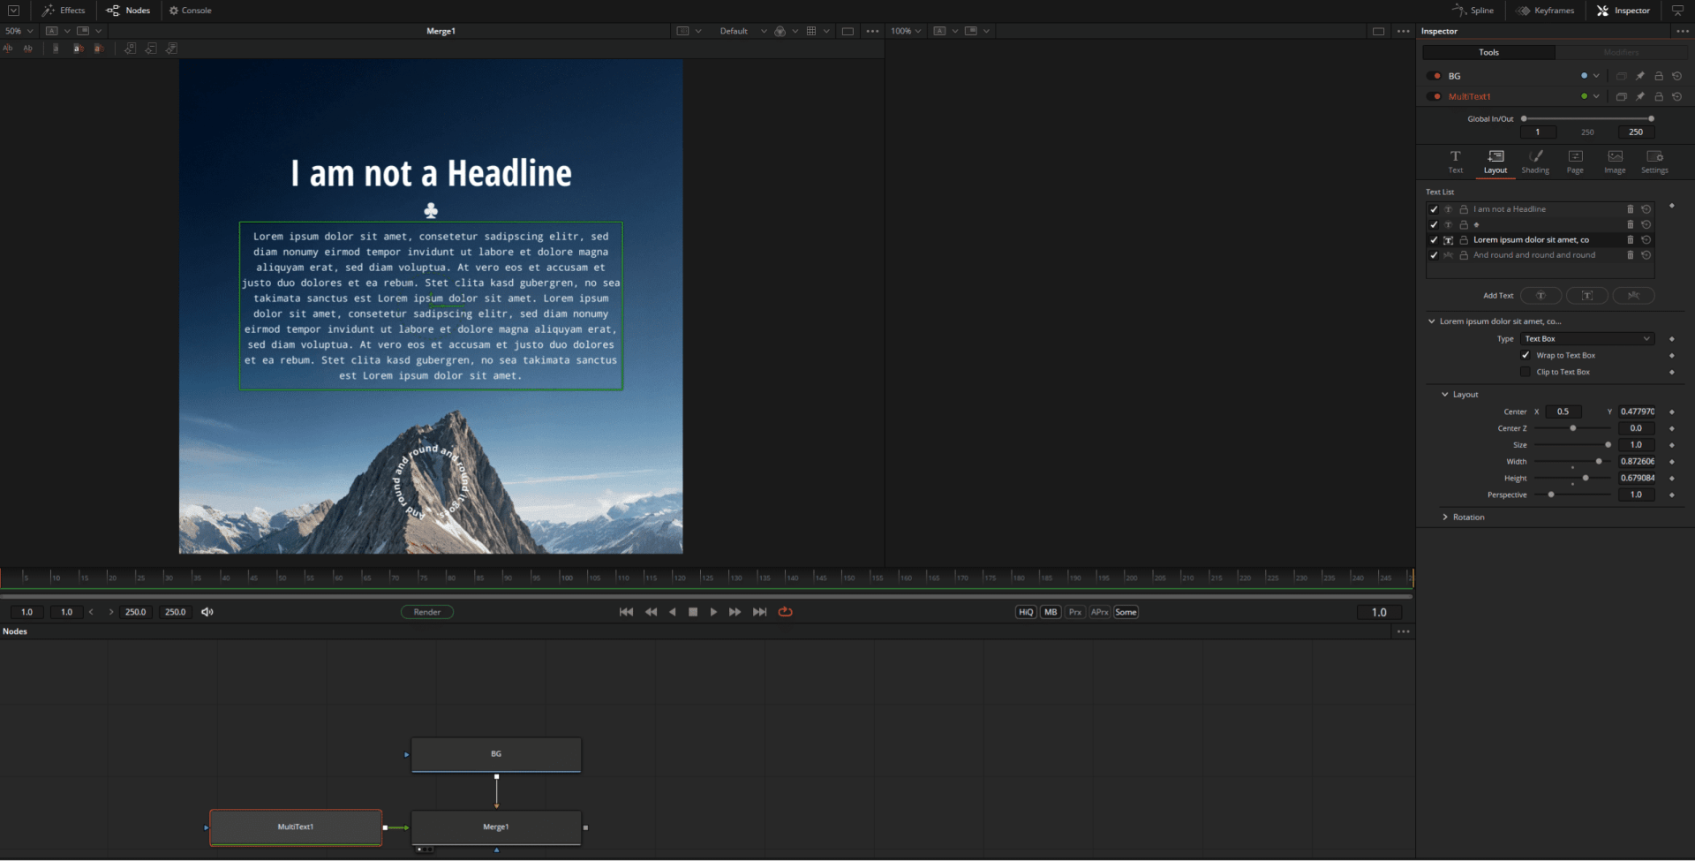Add a new Text Box via Add Text buttons
Viewport: 1695px width, 861px height.
[1587, 295]
